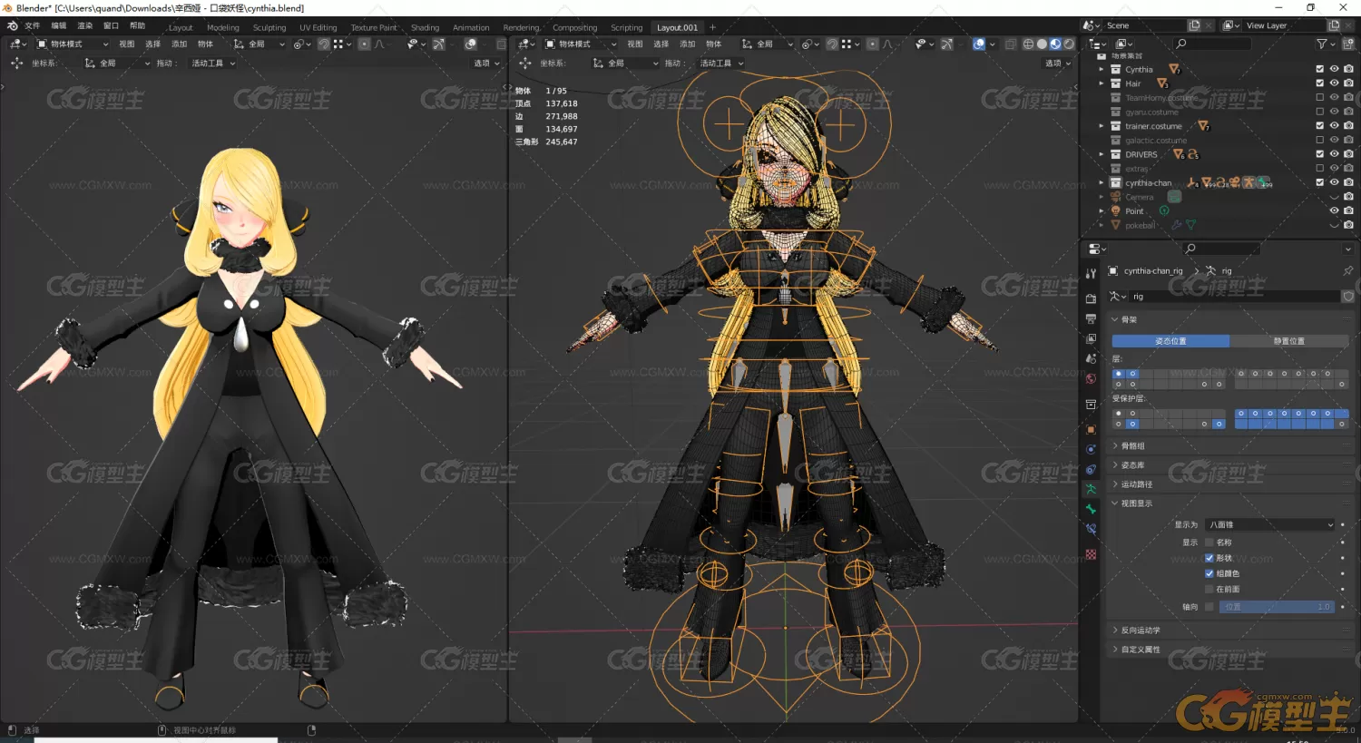This screenshot has width=1361, height=743.
Task: Open the Physics properties tab icon
Action: [x=1091, y=449]
